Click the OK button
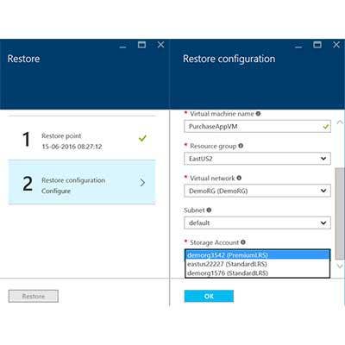The width and height of the screenshot is (345, 345). pos(209,296)
